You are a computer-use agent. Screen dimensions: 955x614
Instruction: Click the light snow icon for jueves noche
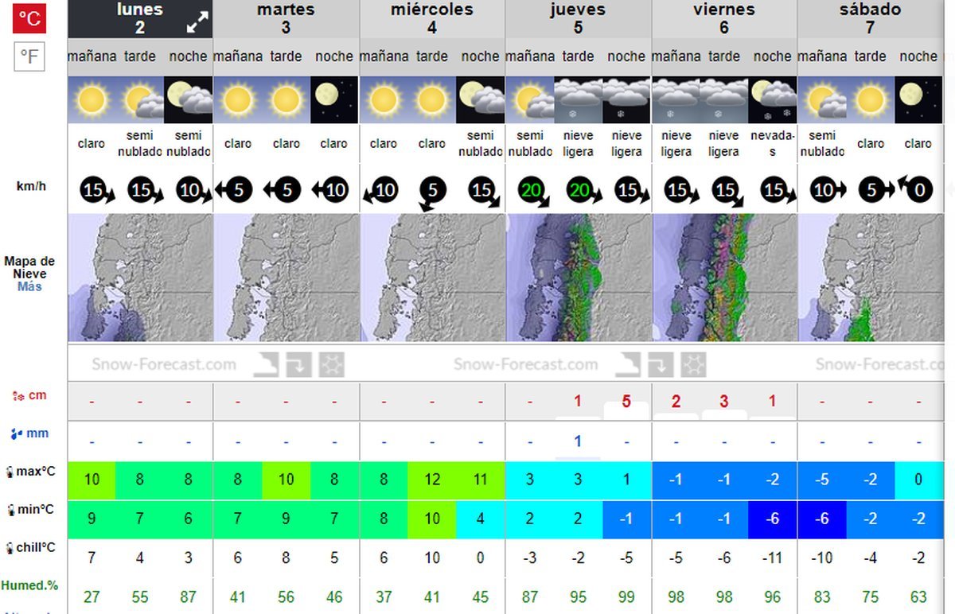[x=626, y=100]
